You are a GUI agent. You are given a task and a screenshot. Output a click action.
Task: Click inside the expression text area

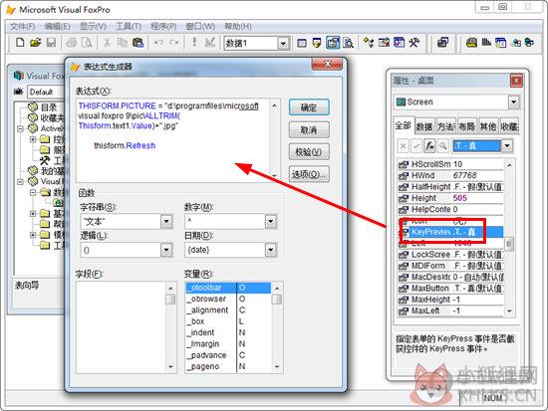click(x=173, y=140)
